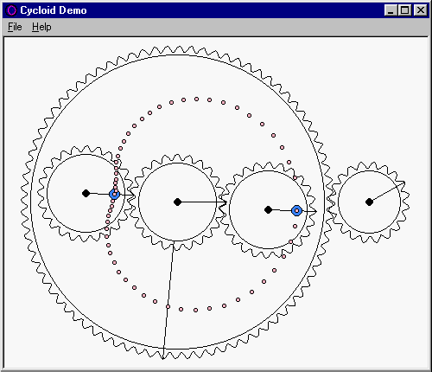432x372 pixels.
Task: Click the topmost pink dot of traced curve
Action: point(196,99)
